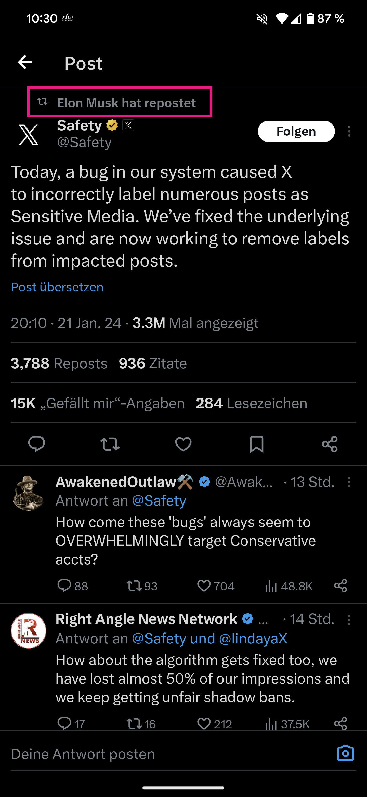Reply to AwakenedOutlaw's comment
The image size is (367, 797).
point(64,586)
